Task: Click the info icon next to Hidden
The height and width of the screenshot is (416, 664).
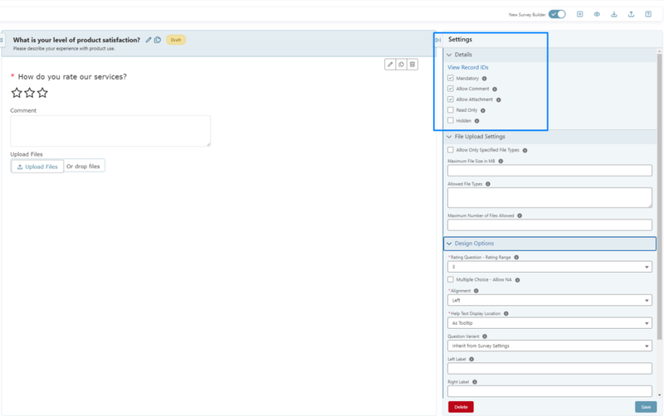Action: 476,121
